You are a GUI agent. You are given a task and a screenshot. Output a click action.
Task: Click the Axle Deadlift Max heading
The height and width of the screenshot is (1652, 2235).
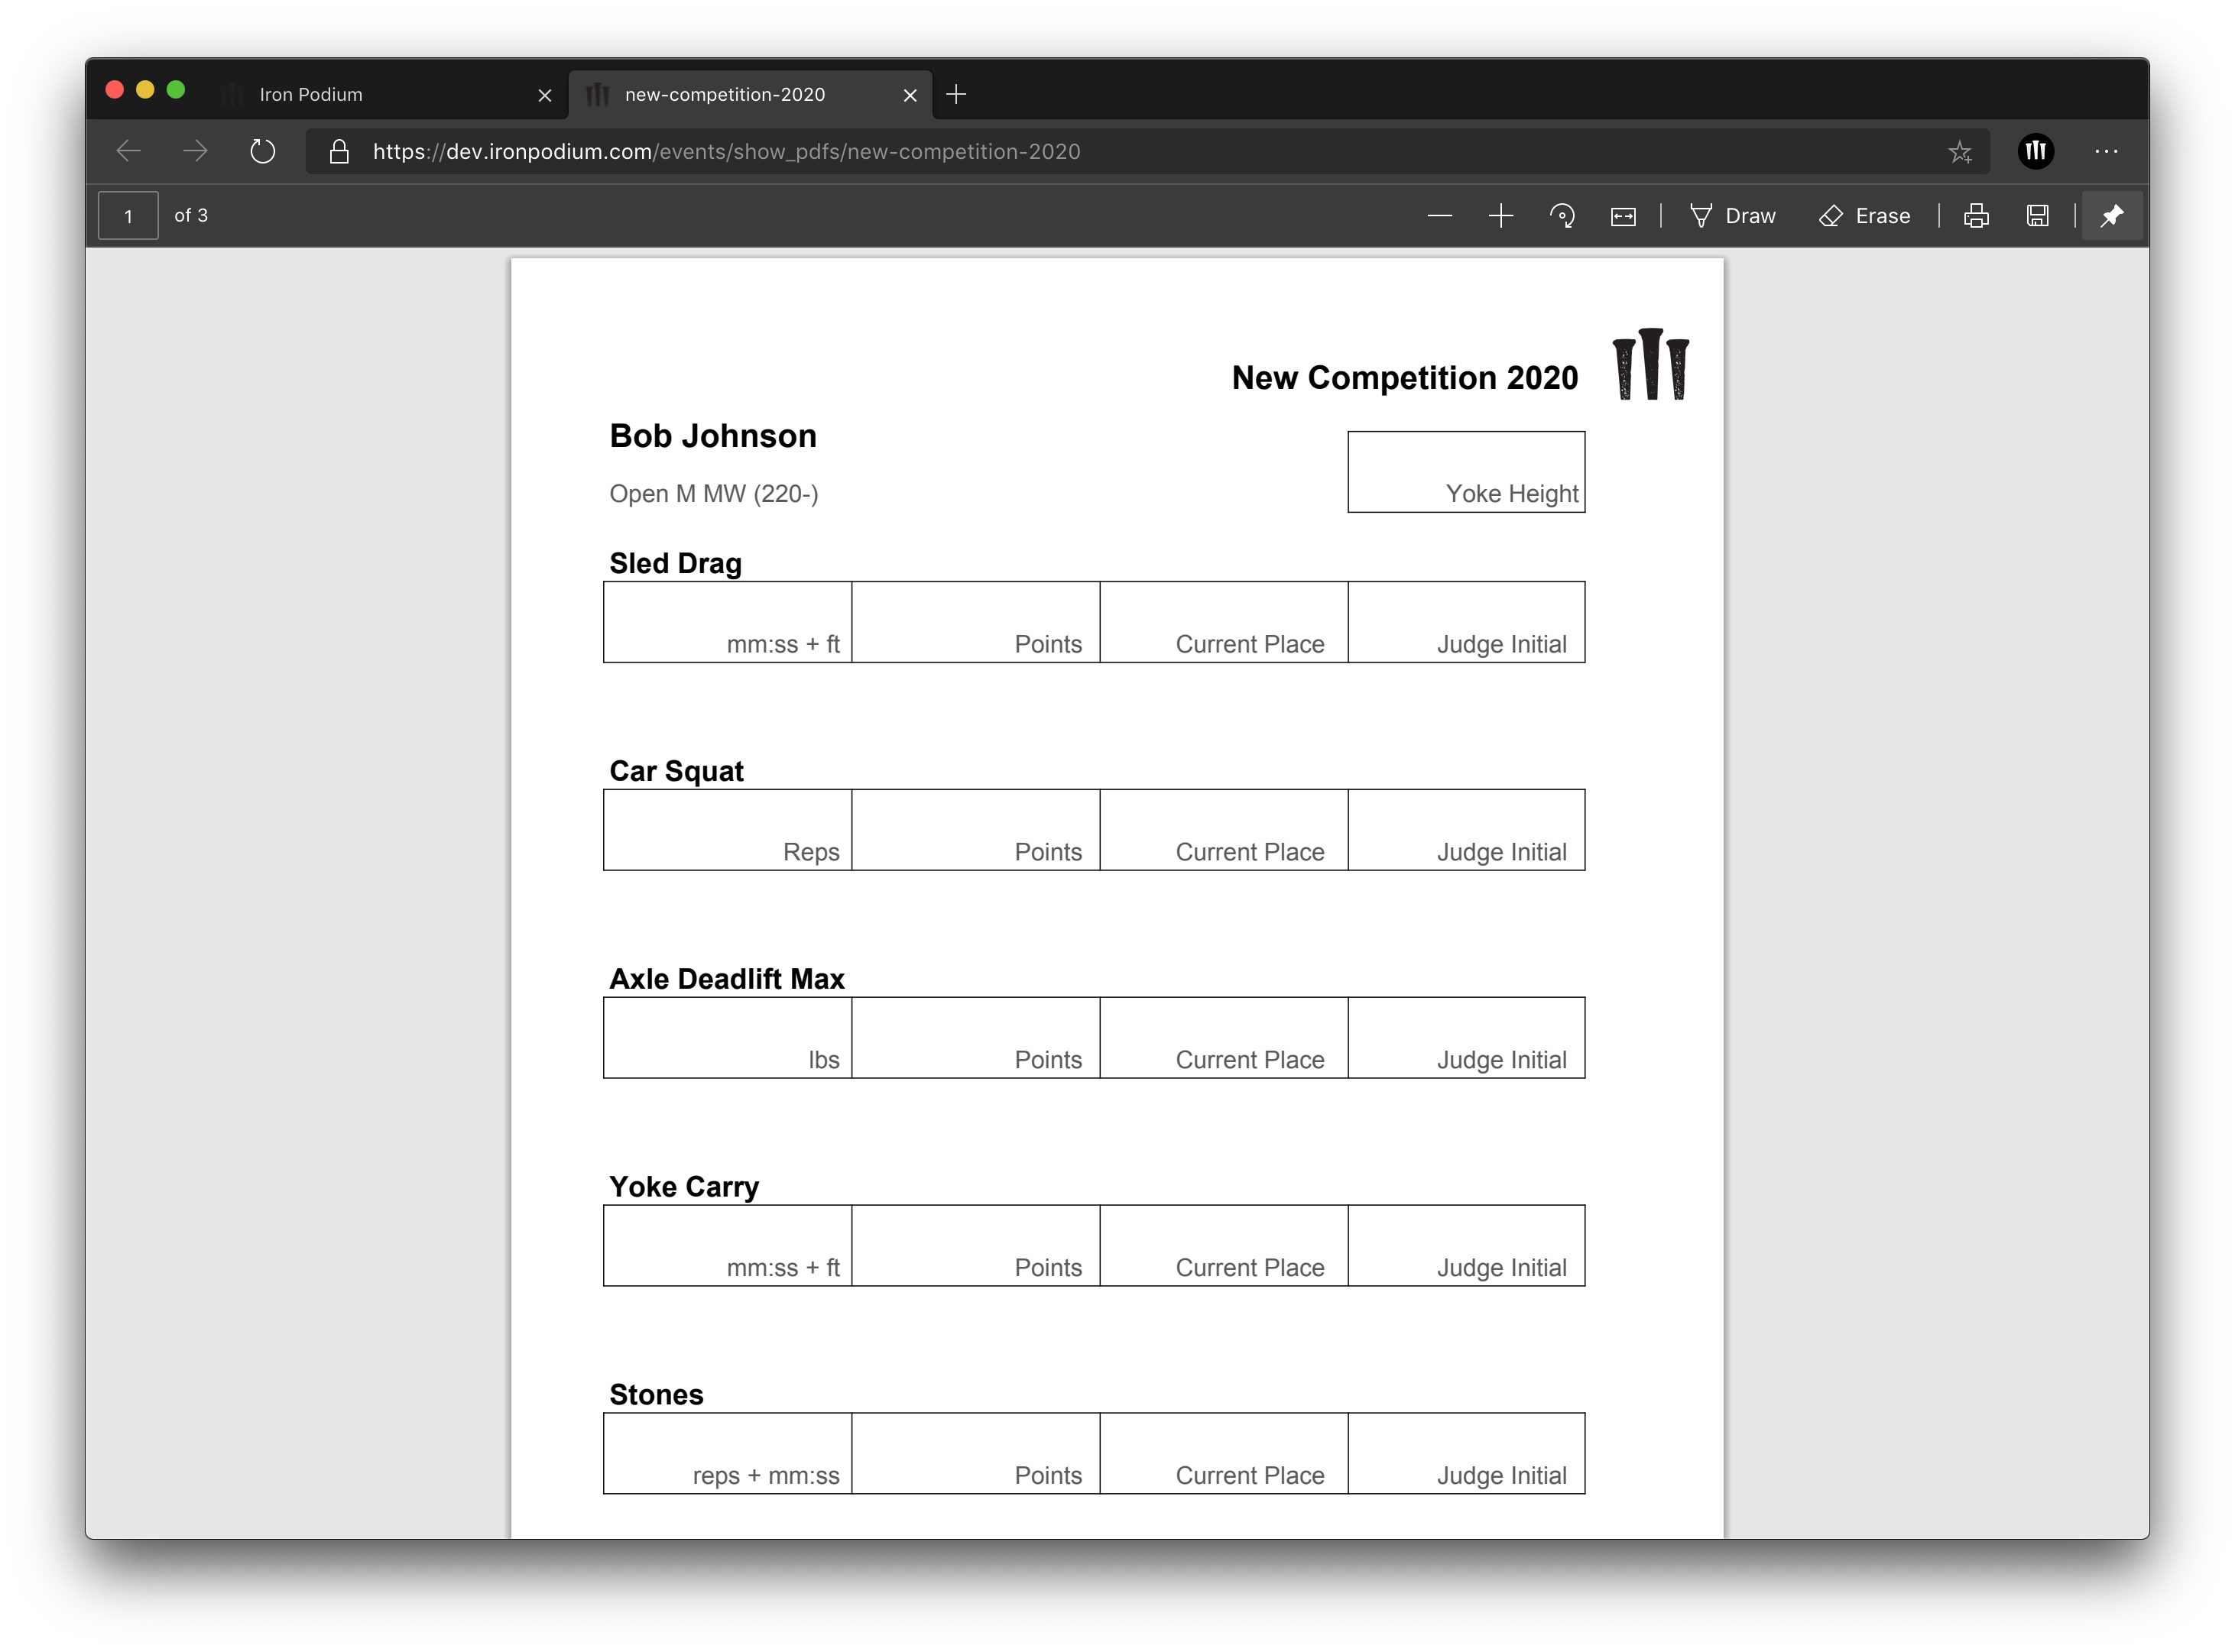coord(728,979)
